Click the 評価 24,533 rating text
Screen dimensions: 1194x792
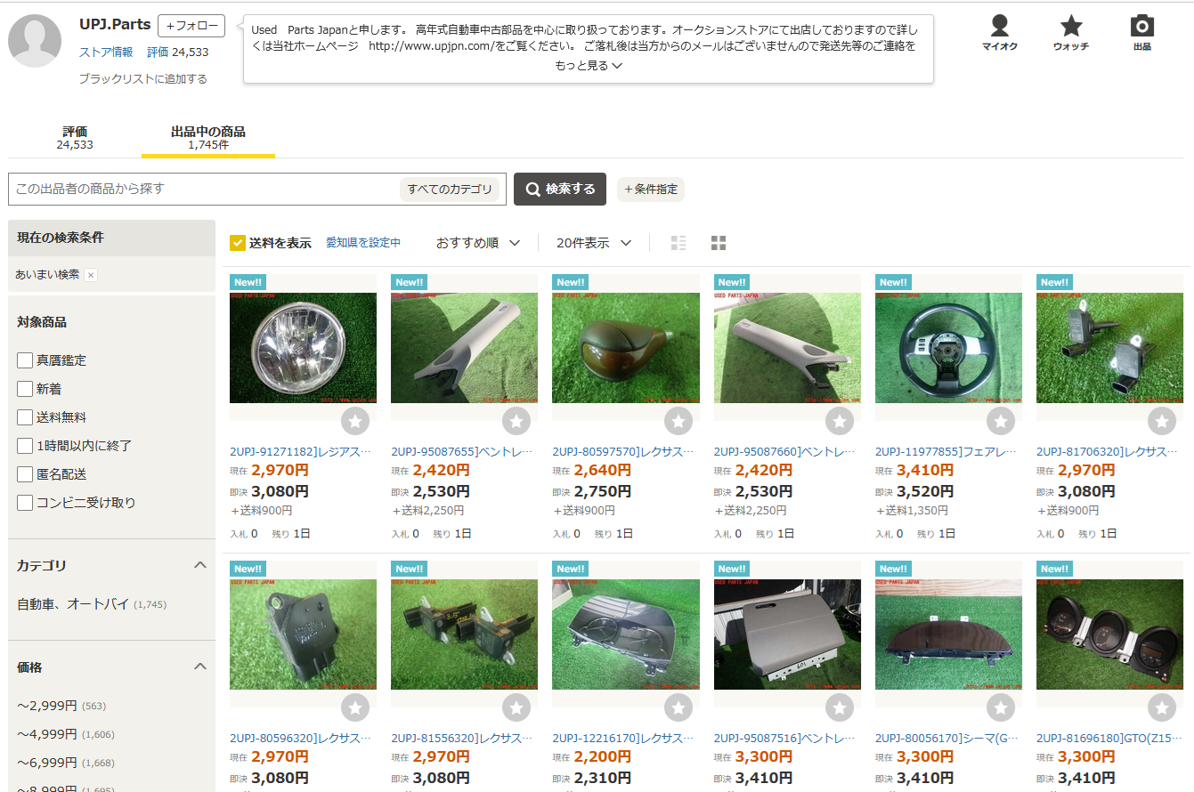(x=178, y=52)
